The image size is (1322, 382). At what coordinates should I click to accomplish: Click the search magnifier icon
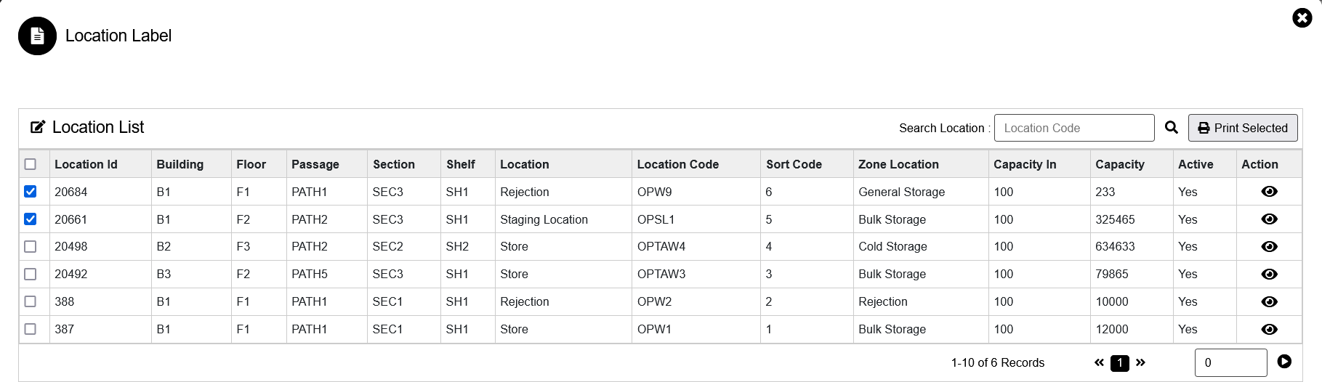pyautogui.click(x=1171, y=128)
